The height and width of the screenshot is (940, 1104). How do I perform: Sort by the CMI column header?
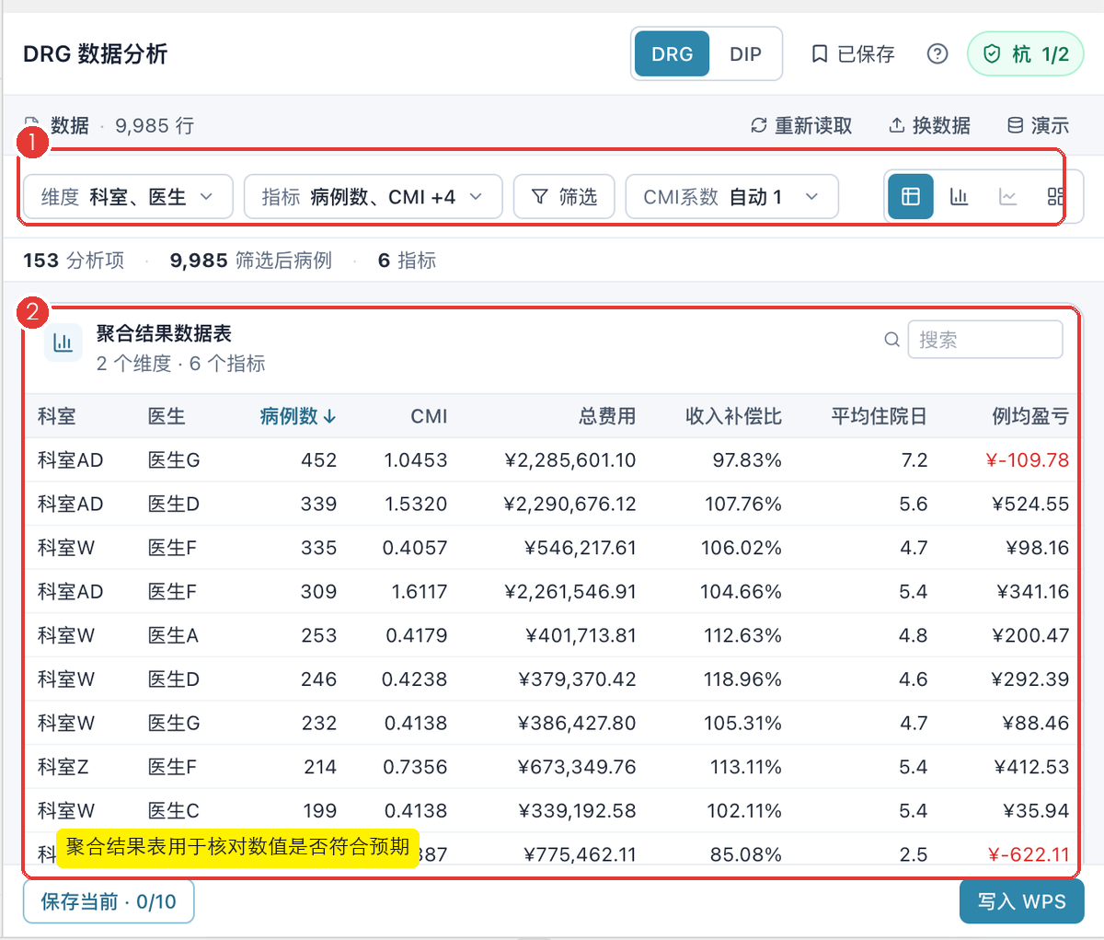[x=429, y=416]
